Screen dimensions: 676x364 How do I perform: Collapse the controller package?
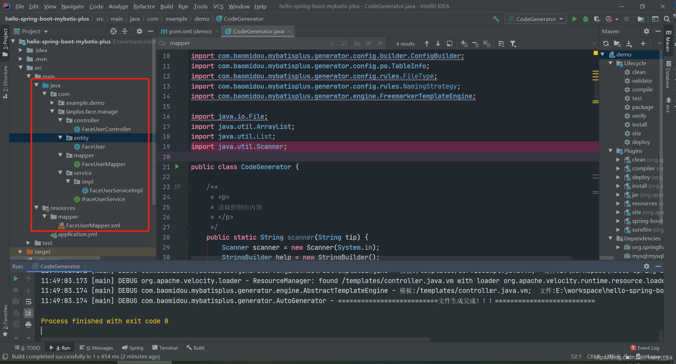point(60,120)
